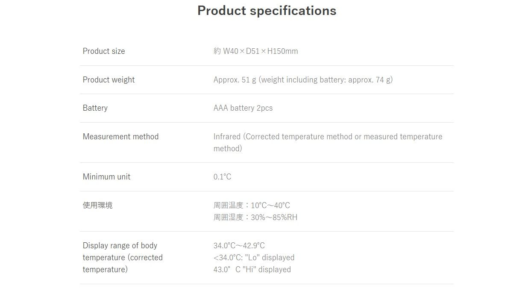This screenshot has width=531, height=291.
Task: Click the Minimum unit label
Action: coord(106,177)
